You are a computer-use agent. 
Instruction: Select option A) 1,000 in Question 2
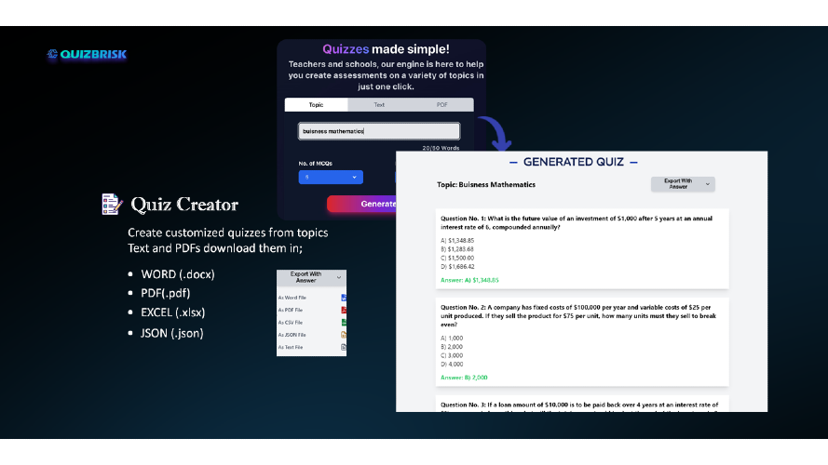(x=452, y=338)
